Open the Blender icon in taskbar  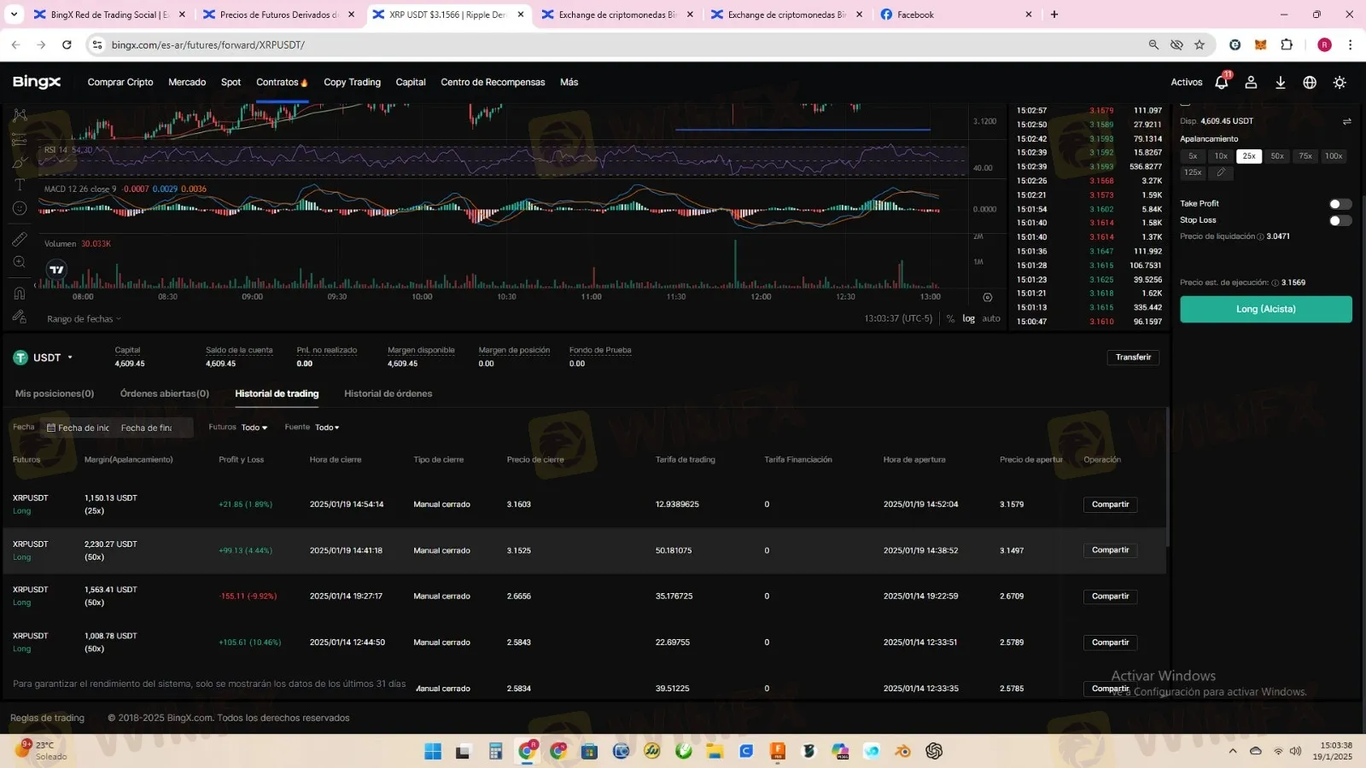click(902, 751)
